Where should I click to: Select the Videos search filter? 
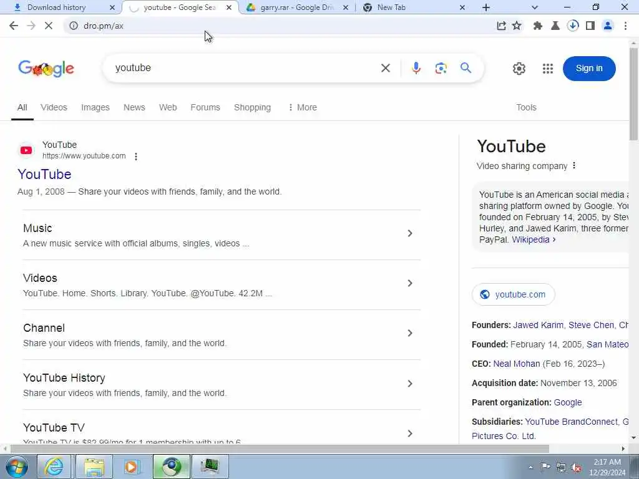54,107
